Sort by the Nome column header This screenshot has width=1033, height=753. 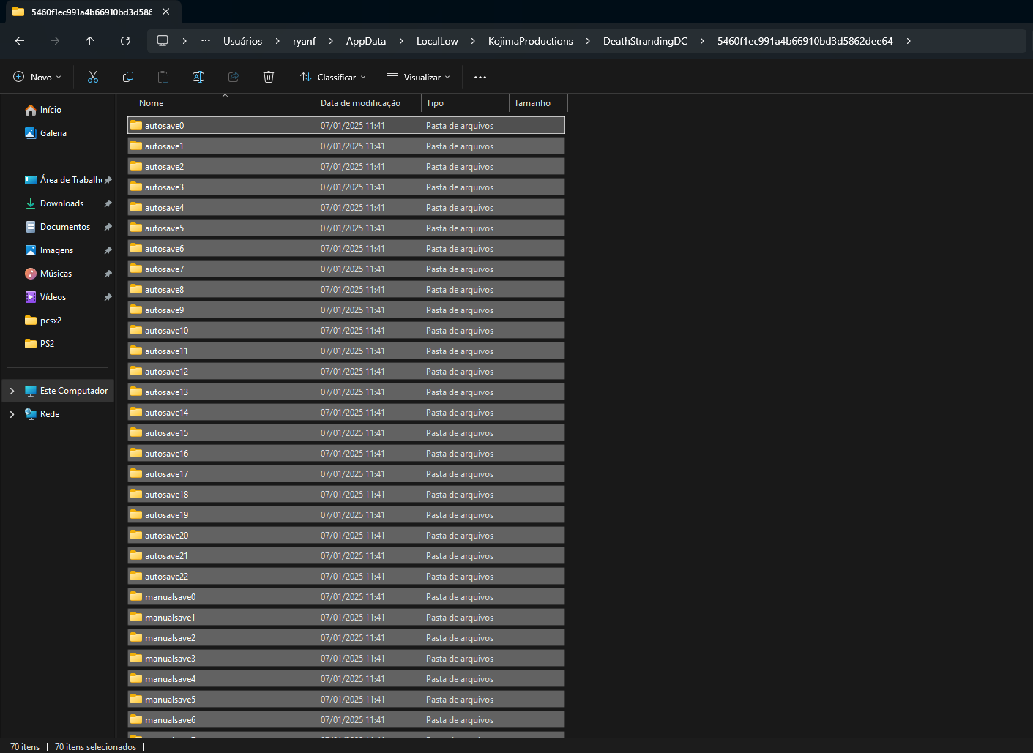coord(220,103)
